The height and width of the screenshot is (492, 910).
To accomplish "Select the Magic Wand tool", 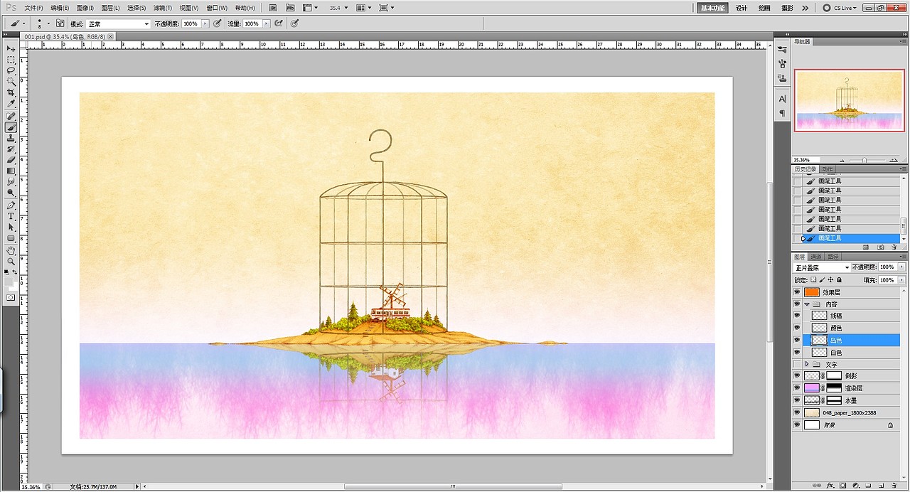I will click(x=11, y=82).
